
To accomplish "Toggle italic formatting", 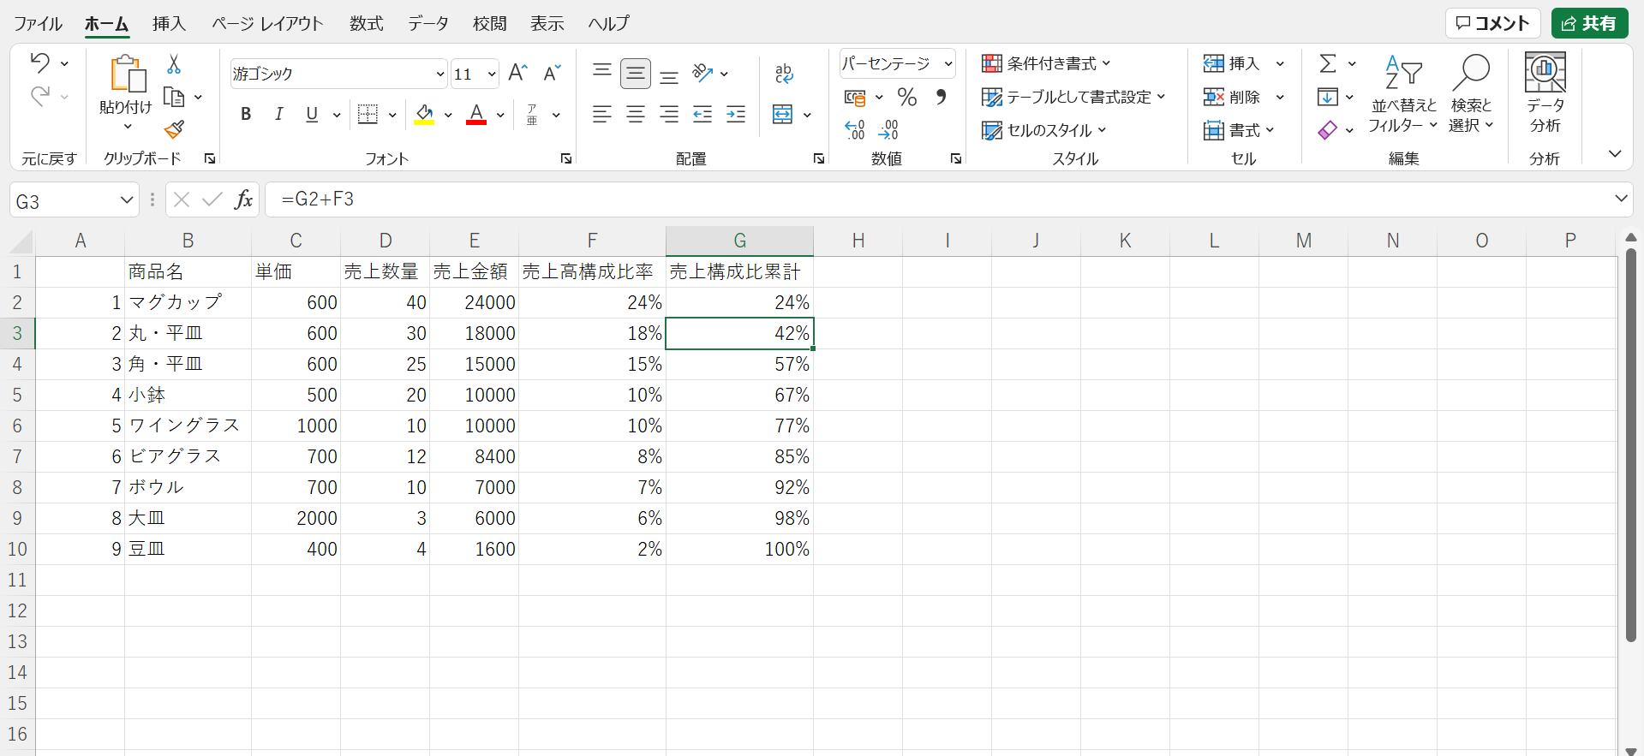I will (x=278, y=115).
